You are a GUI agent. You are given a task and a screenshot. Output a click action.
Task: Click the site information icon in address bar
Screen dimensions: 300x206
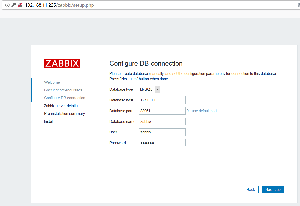pyautogui.click(x=7, y=5)
